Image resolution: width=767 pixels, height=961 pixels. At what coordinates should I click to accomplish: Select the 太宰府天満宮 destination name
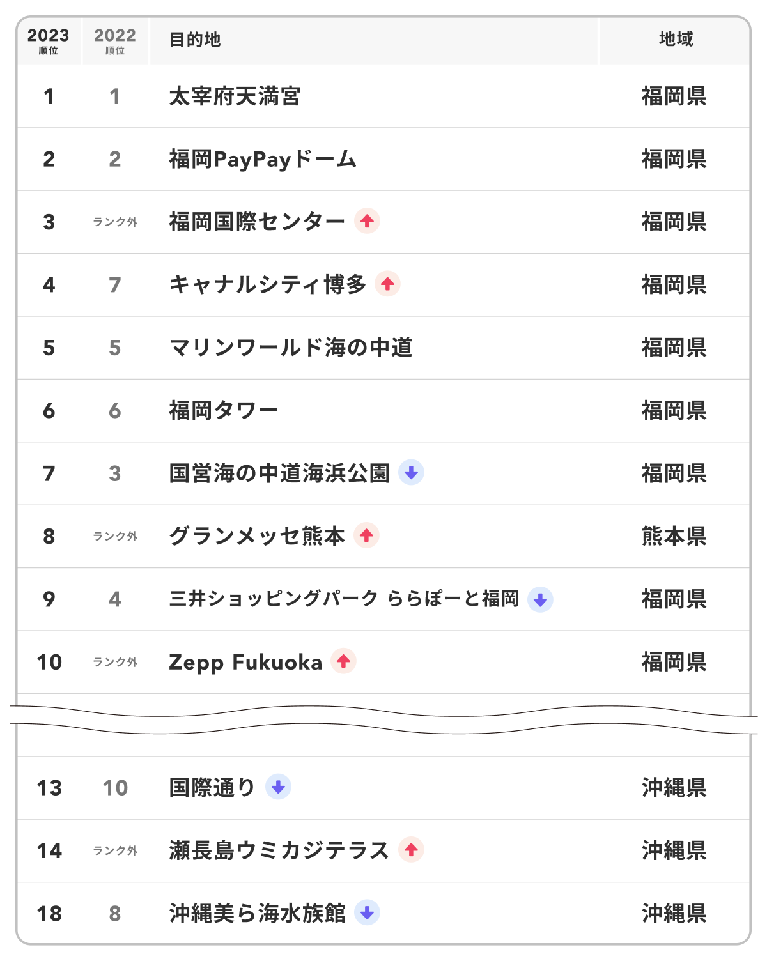[x=235, y=96]
